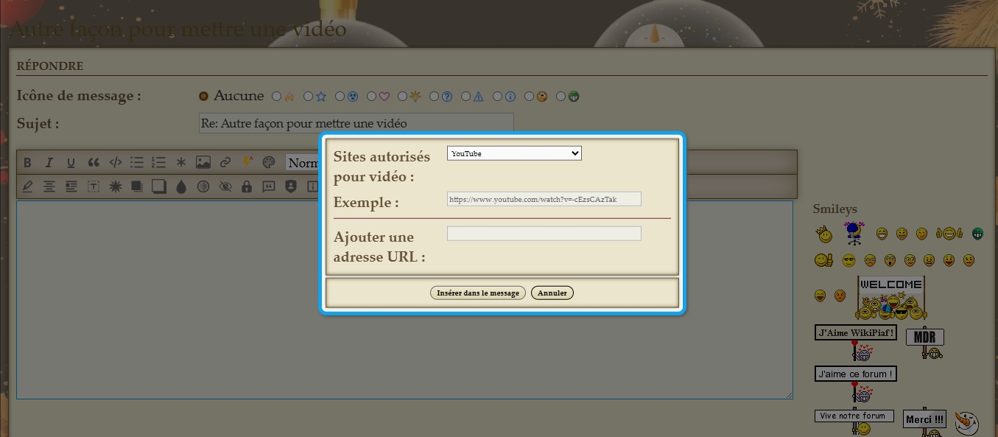Click the Bold formatting icon
This screenshot has width=998, height=437.
click(27, 163)
